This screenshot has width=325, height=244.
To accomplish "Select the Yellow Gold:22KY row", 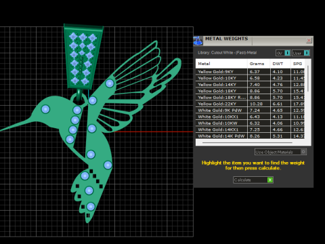I will [250, 104].
